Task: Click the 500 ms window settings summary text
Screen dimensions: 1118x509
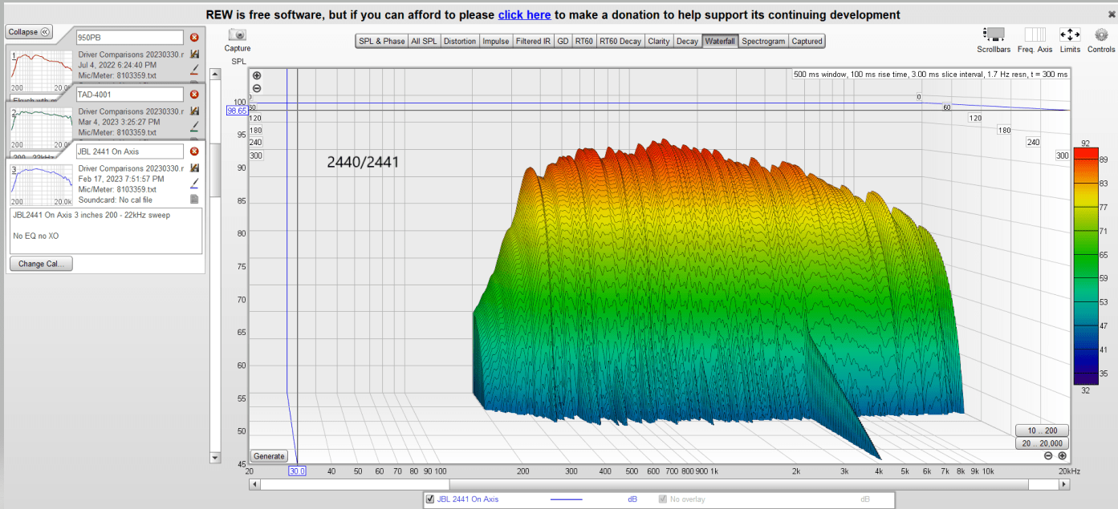Action: pos(931,75)
